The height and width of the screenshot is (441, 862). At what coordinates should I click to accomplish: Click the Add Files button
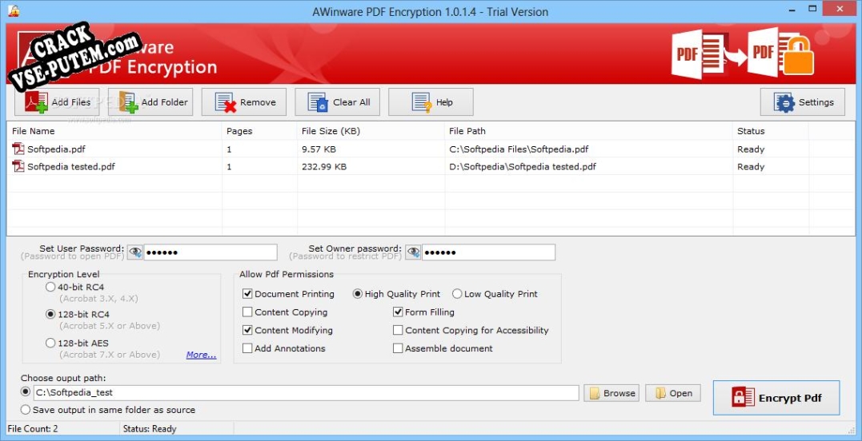(57, 102)
